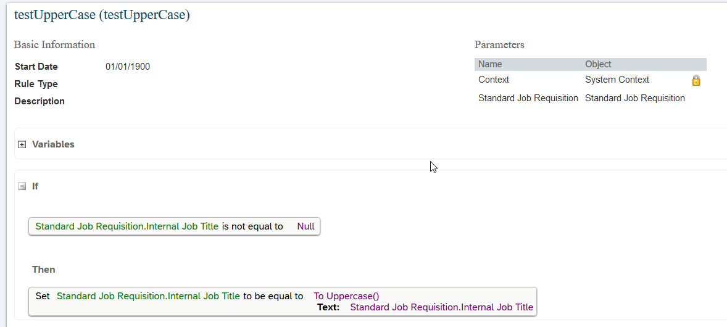Click the Set target Internal Job Title field
Viewport: 727px width, 327px height.
point(148,296)
